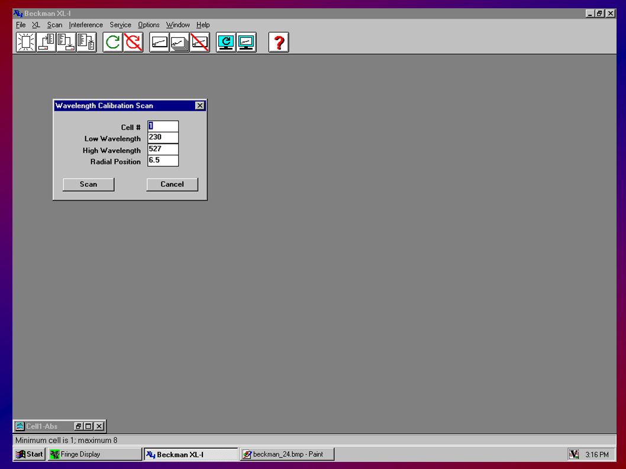
Task: Click the Start button on taskbar
Action: pos(29,454)
